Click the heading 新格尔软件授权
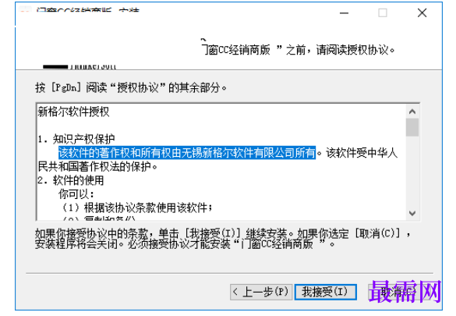This screenshot has height=316, width=456. tap(73, 112)
